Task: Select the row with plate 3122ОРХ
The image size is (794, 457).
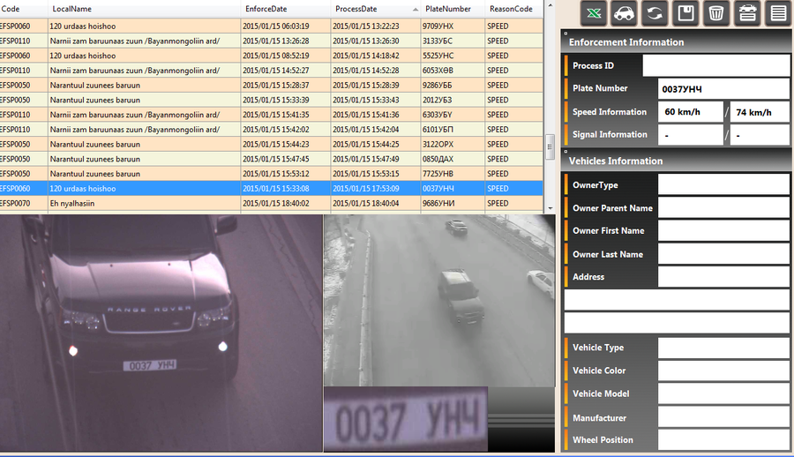Action: coord(271,145)
